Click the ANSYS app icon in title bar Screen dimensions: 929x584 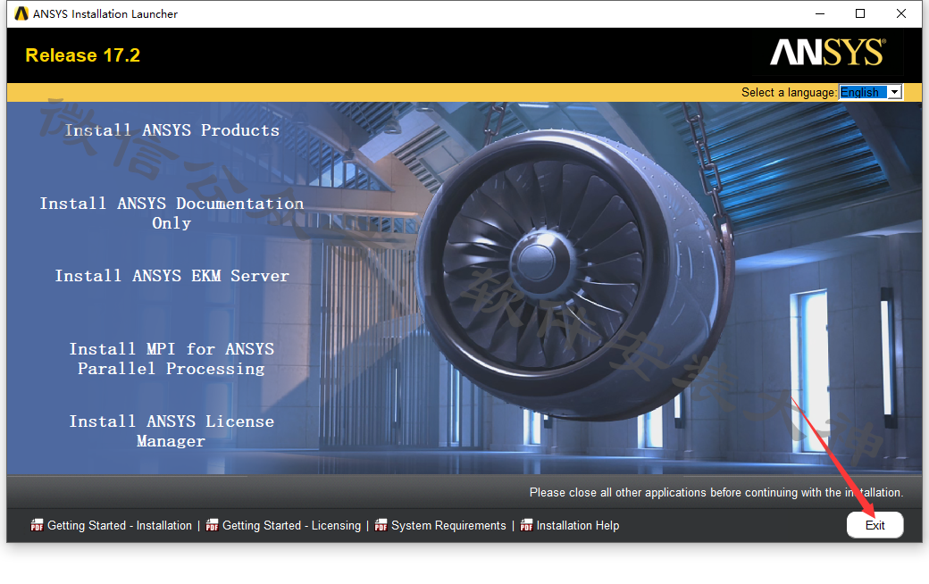tap(21, 13)
